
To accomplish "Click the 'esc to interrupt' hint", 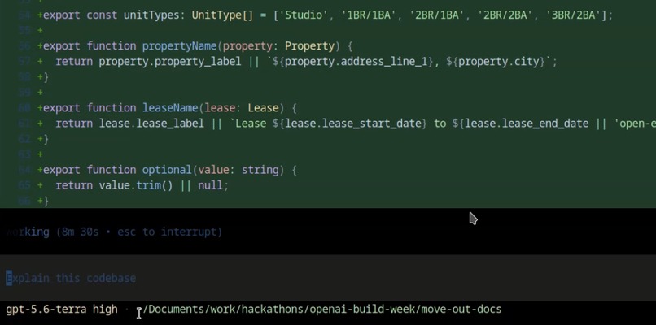I will (x=169, y=232).
